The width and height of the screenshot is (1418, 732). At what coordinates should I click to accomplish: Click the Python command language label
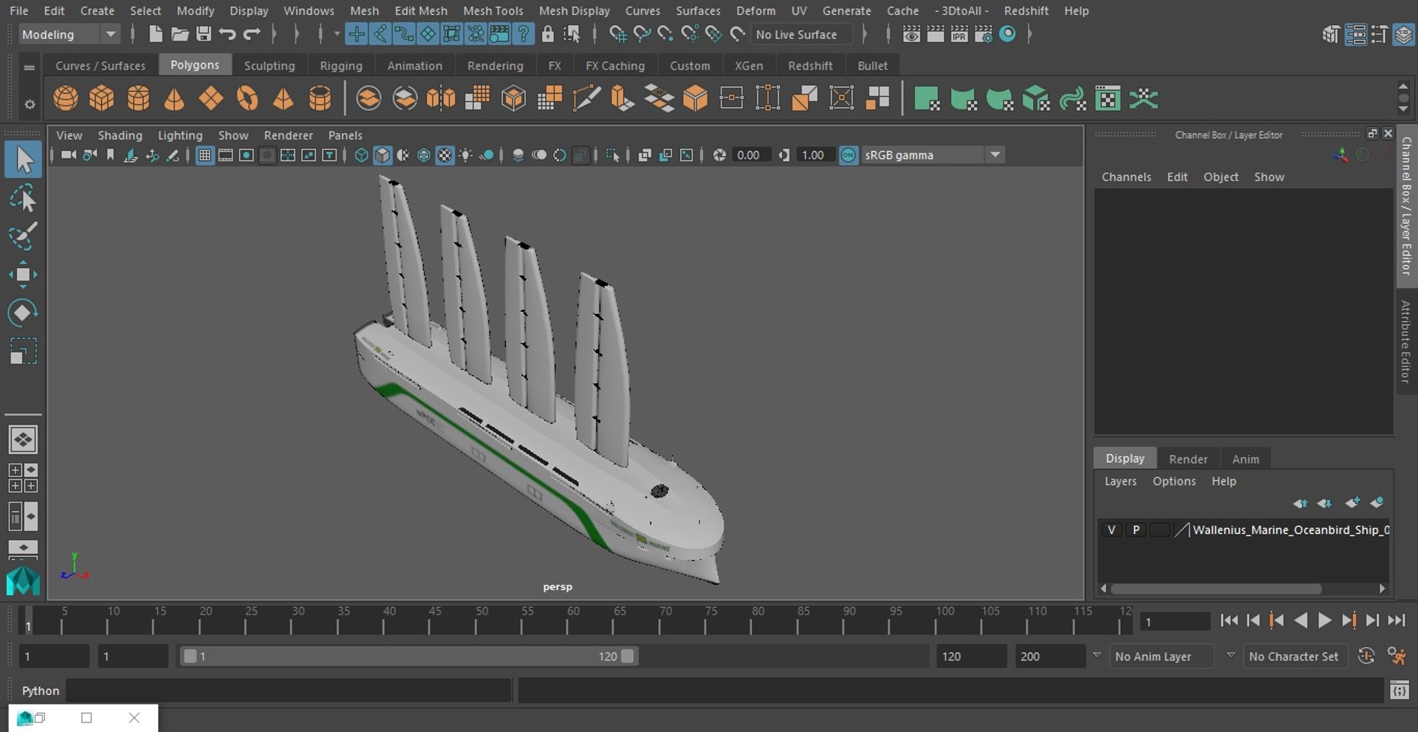[x=41, y=691]
